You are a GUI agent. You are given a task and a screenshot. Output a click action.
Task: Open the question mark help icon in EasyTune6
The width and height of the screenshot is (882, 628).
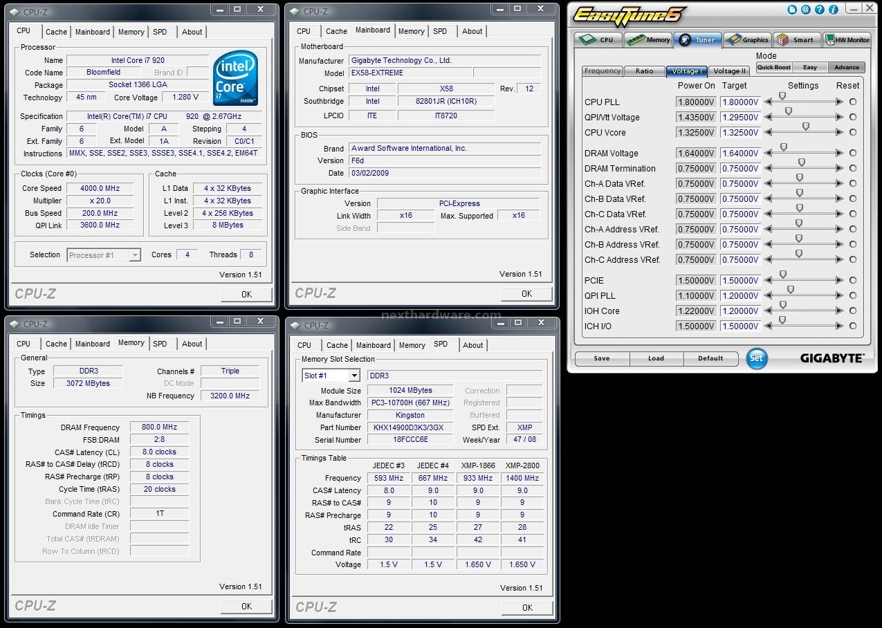(x=818, y=10)
